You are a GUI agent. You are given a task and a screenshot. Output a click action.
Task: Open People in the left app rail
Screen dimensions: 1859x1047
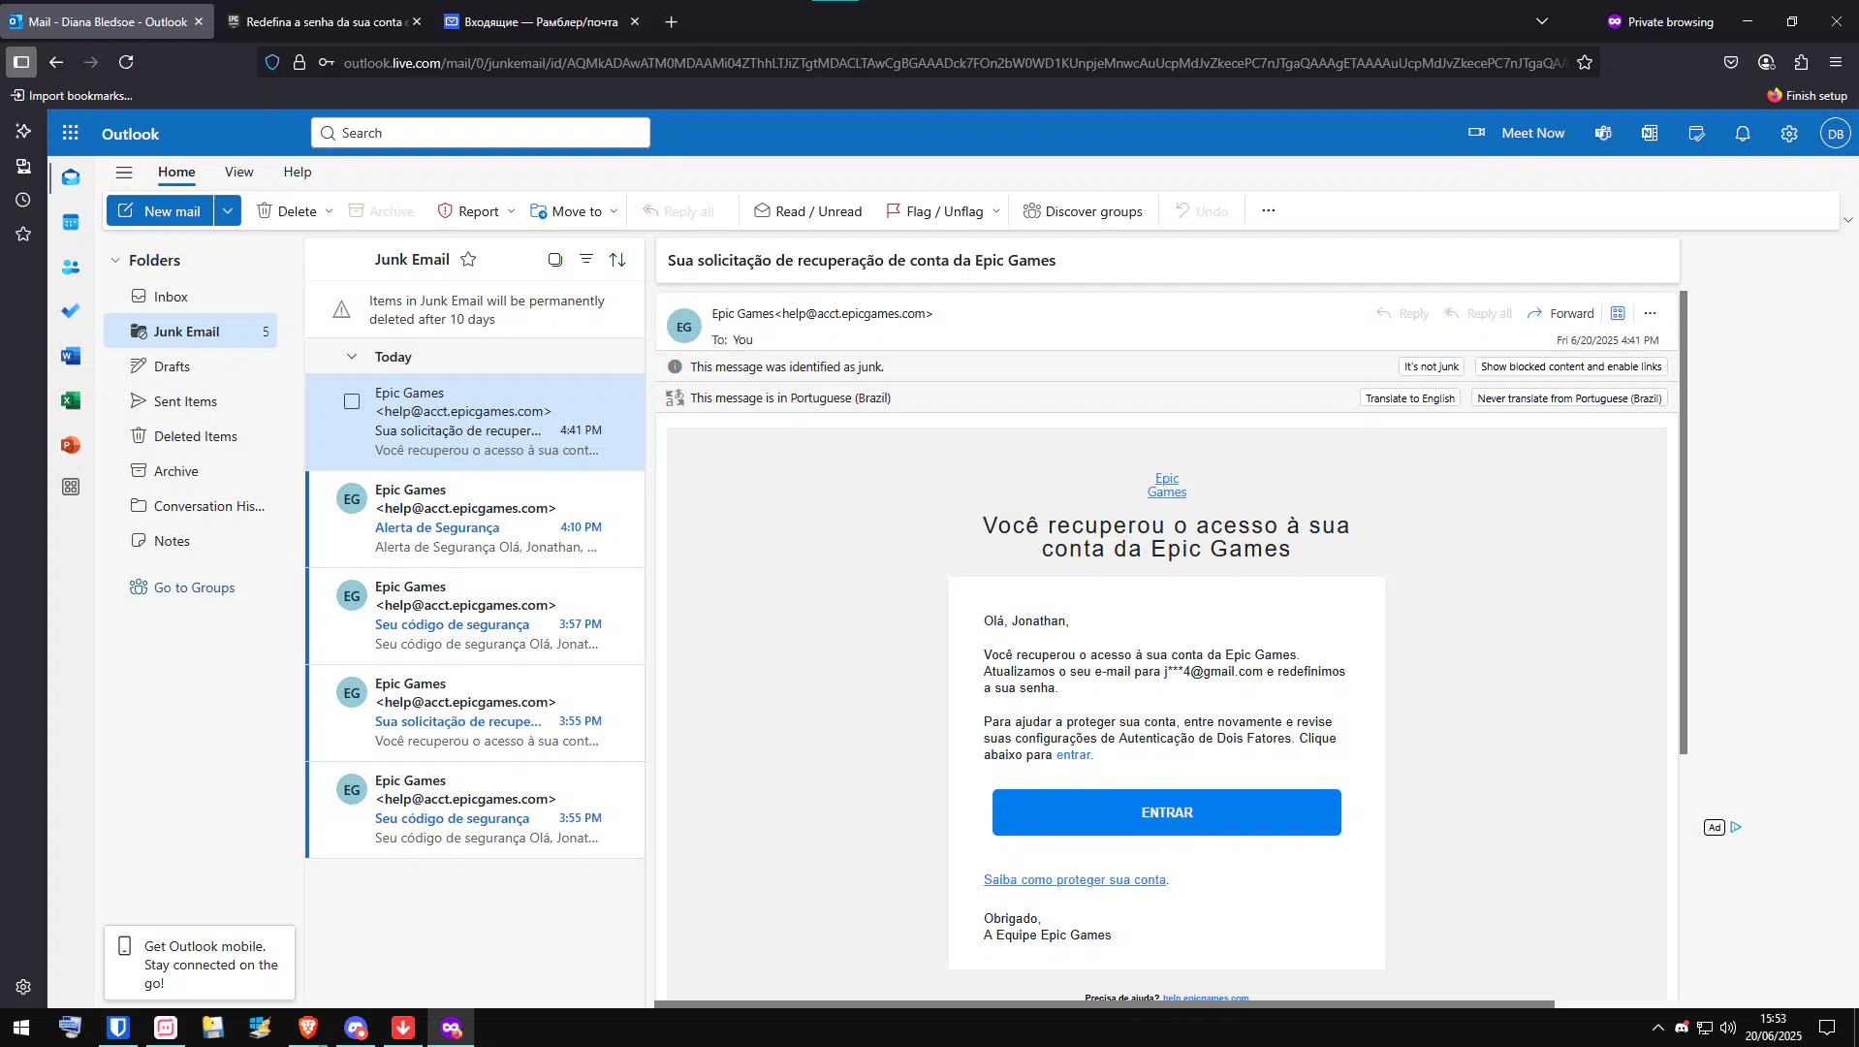71,267
